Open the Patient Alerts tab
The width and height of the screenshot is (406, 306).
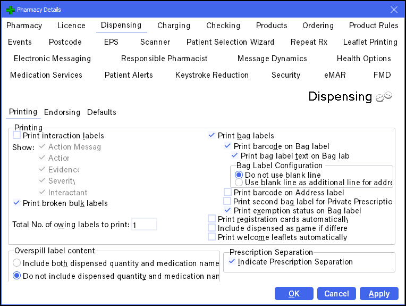[x=129, y=75]
